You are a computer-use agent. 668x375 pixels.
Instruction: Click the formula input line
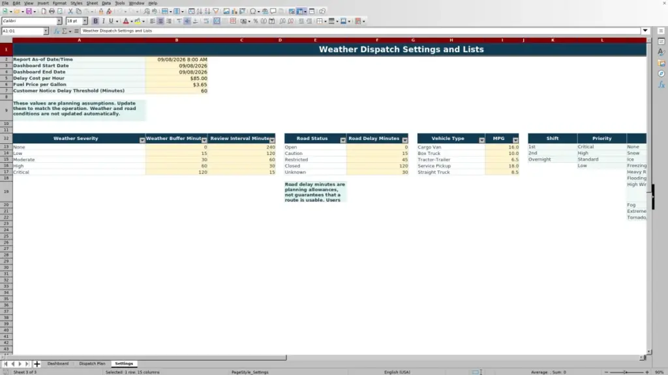360,31
